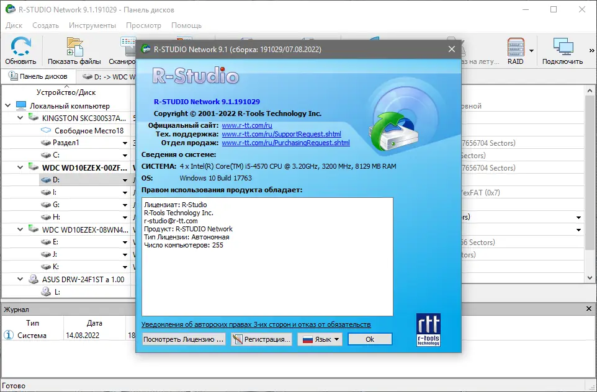
Task: Click the Ok button in About dialog
Action: pos(370,339)
